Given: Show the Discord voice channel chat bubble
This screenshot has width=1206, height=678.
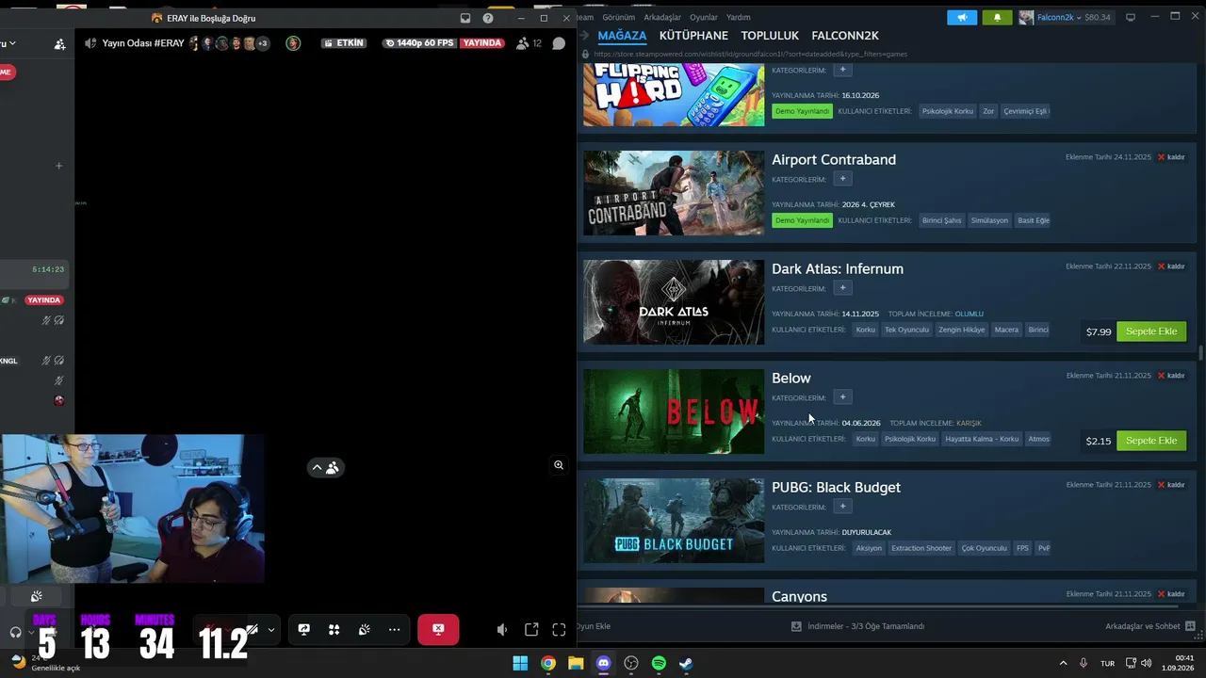Looking at the screenshot, I should tap(559, 43).
